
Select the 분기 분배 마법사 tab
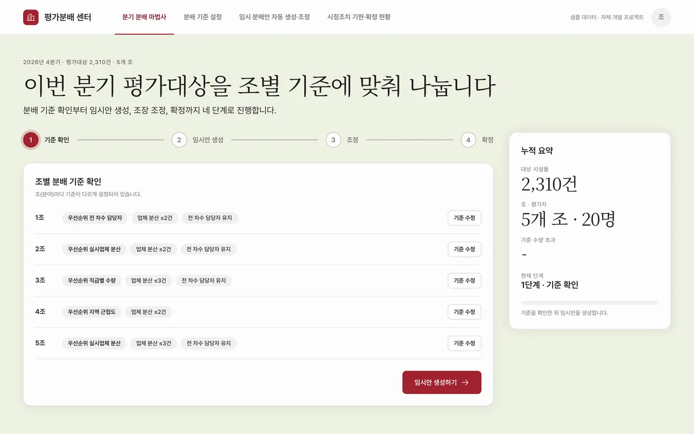point(144,17)
